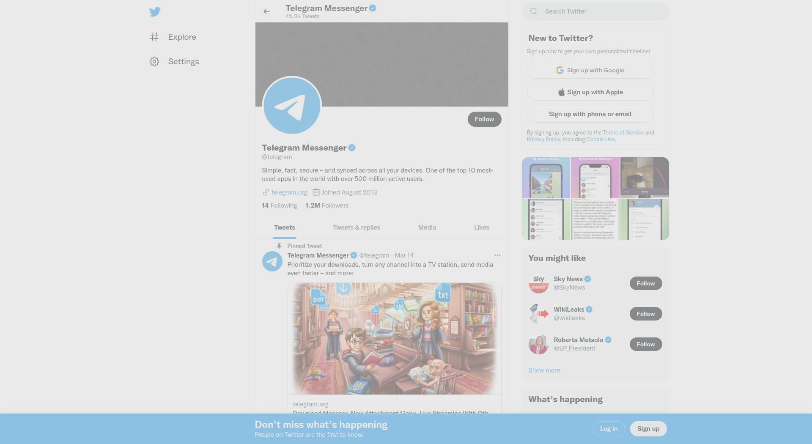
Task: Open the Download Manager media thumbnail
Action: click(x=595, y=178)
